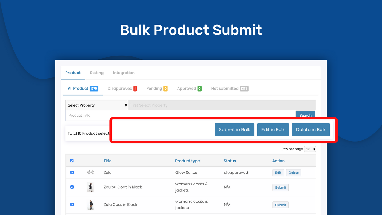Click Delete in Bulk
Screen dimensions: 382x215
pyautogui.click(x=311, y=130)
